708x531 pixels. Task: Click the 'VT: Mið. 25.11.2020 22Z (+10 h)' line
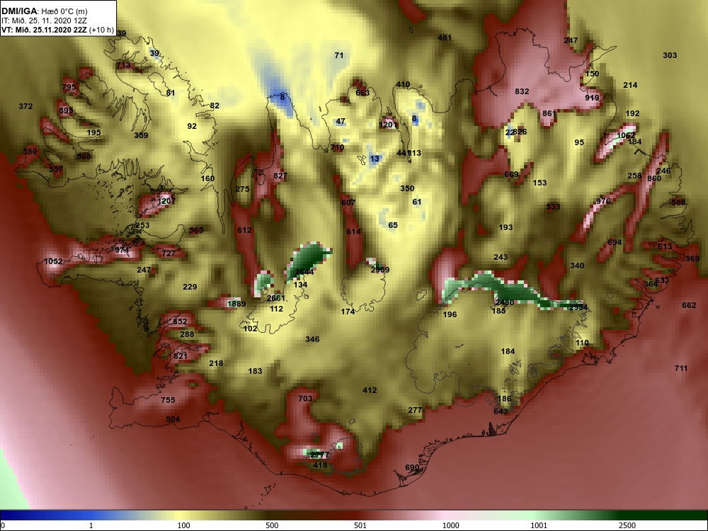[x=58, y=30]
